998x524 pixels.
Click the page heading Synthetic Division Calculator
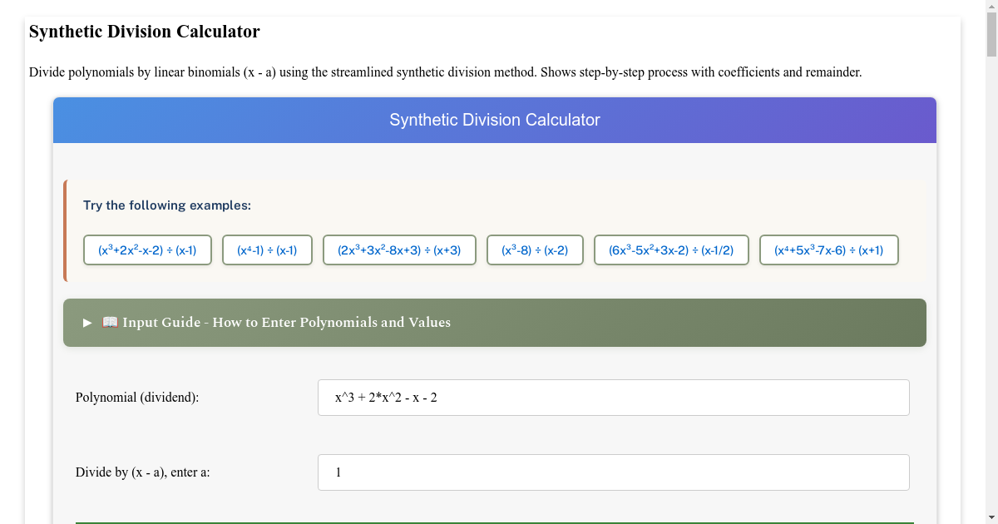click(x=145, y=32)
